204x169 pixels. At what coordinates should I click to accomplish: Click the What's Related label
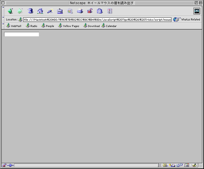pyautogui.click(x=191, y=20)
